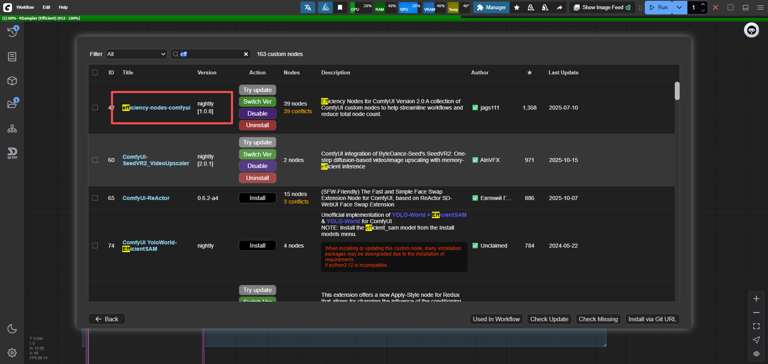
Task: Open the hamburger menu at top right
Action: pyautogui.click(x=760, y=7)
